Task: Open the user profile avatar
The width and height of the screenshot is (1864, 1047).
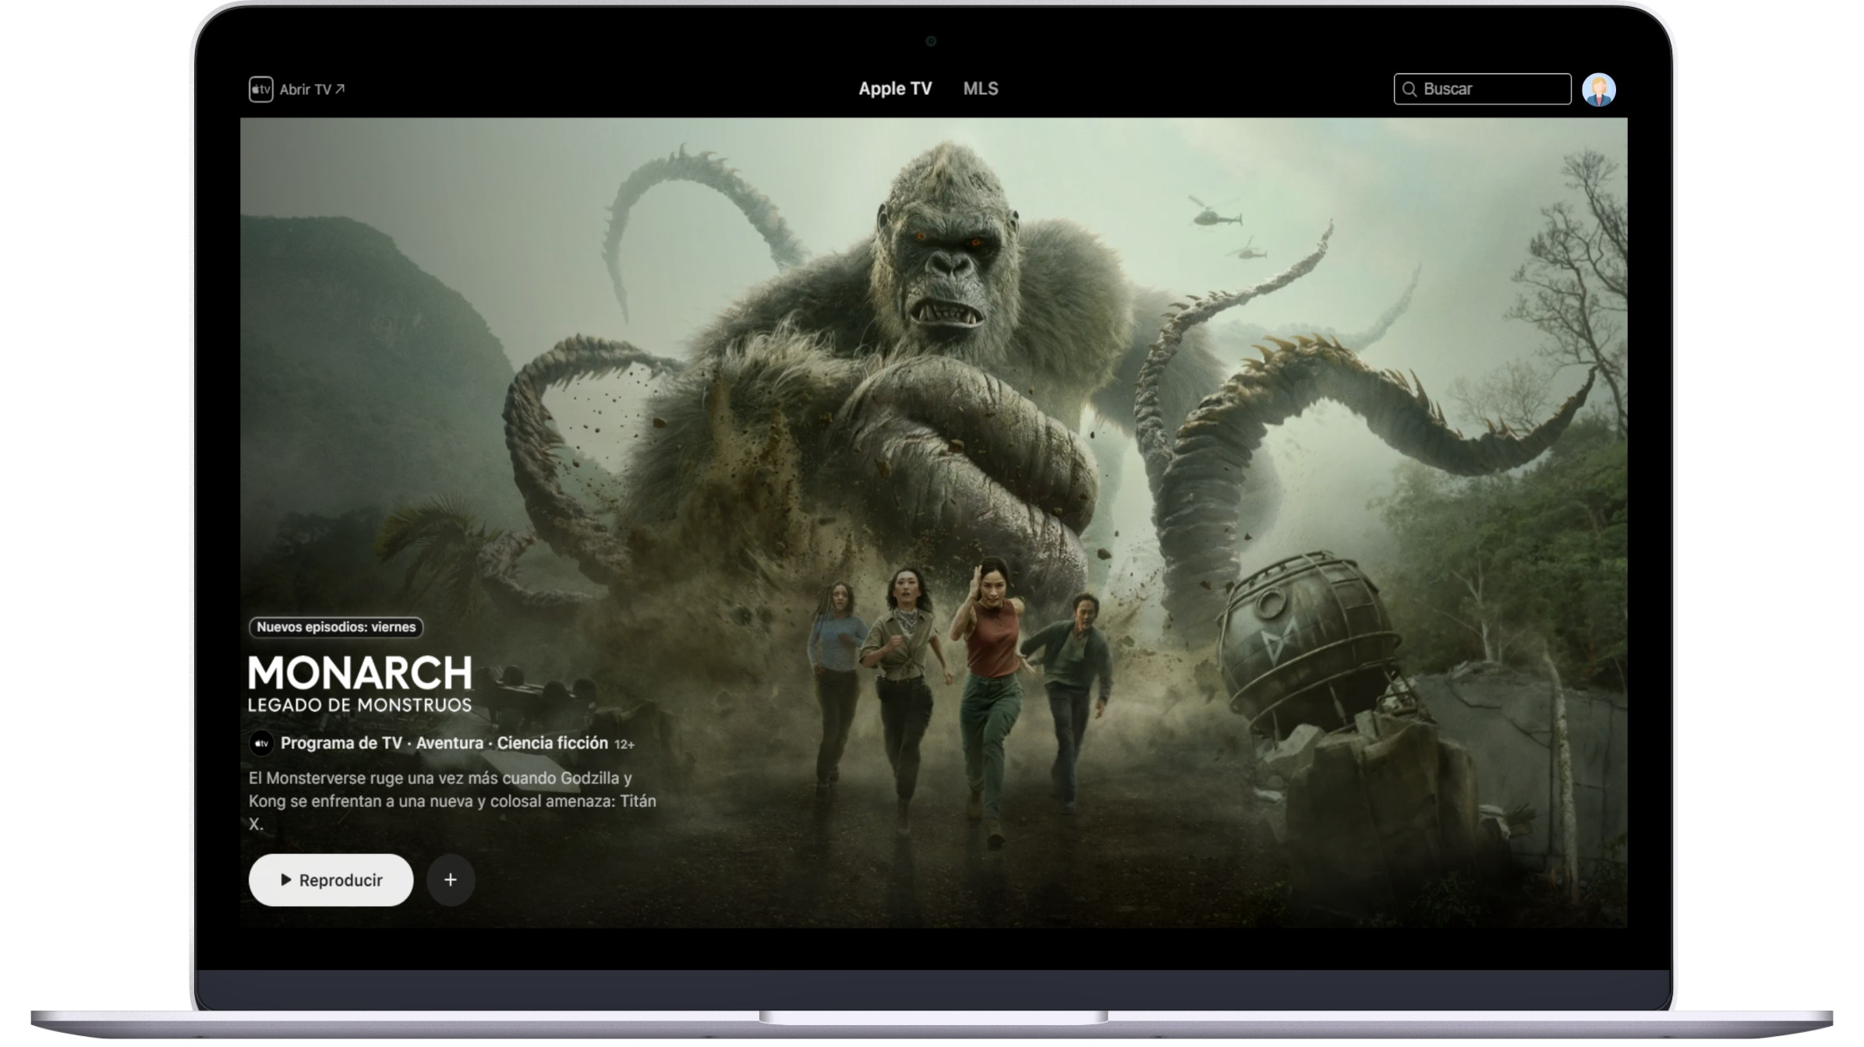Action: click(1598, 90)
